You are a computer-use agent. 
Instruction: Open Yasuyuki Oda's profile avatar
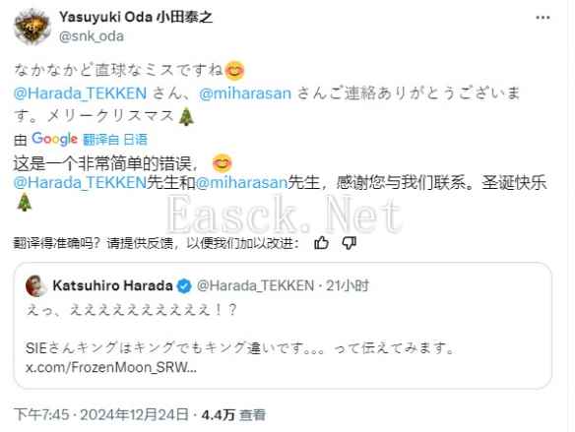32,27
